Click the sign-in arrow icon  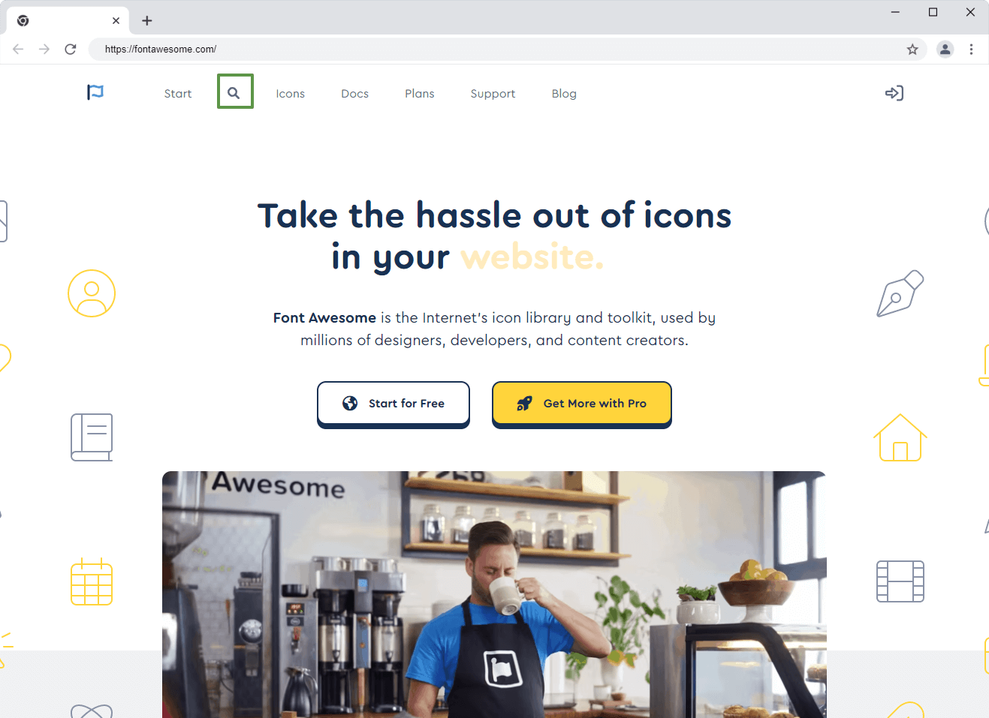point(894,93)
